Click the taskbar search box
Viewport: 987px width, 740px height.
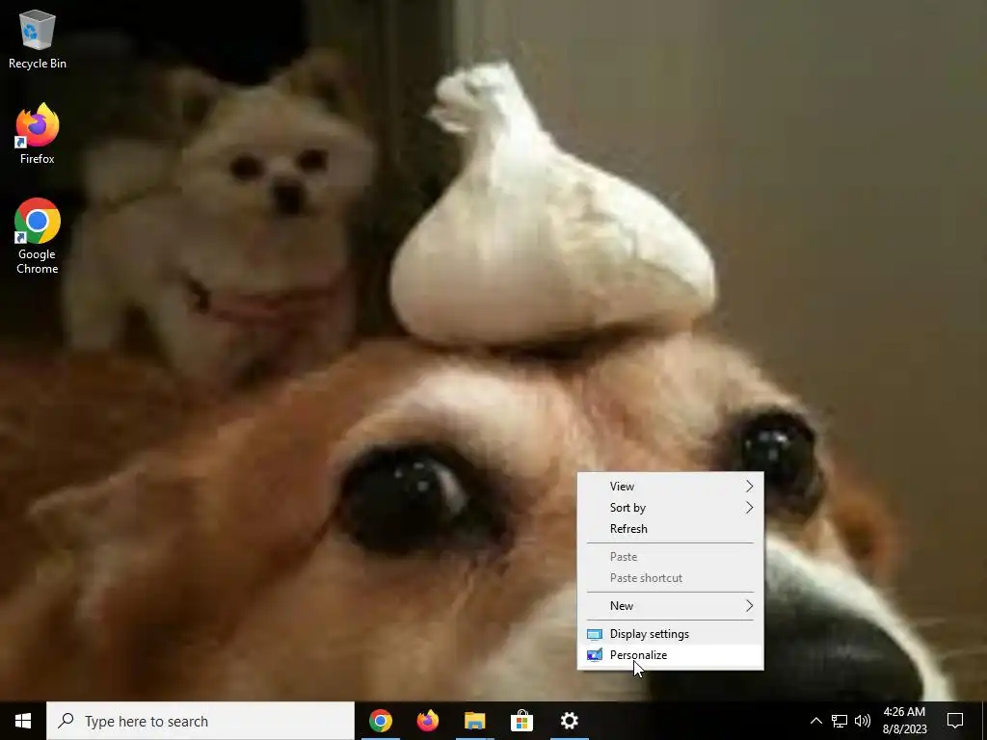[x=200, y=721]
